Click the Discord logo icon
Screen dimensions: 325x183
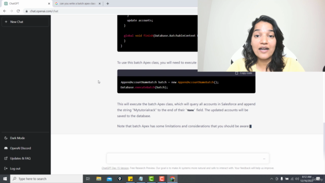[6, 148]
